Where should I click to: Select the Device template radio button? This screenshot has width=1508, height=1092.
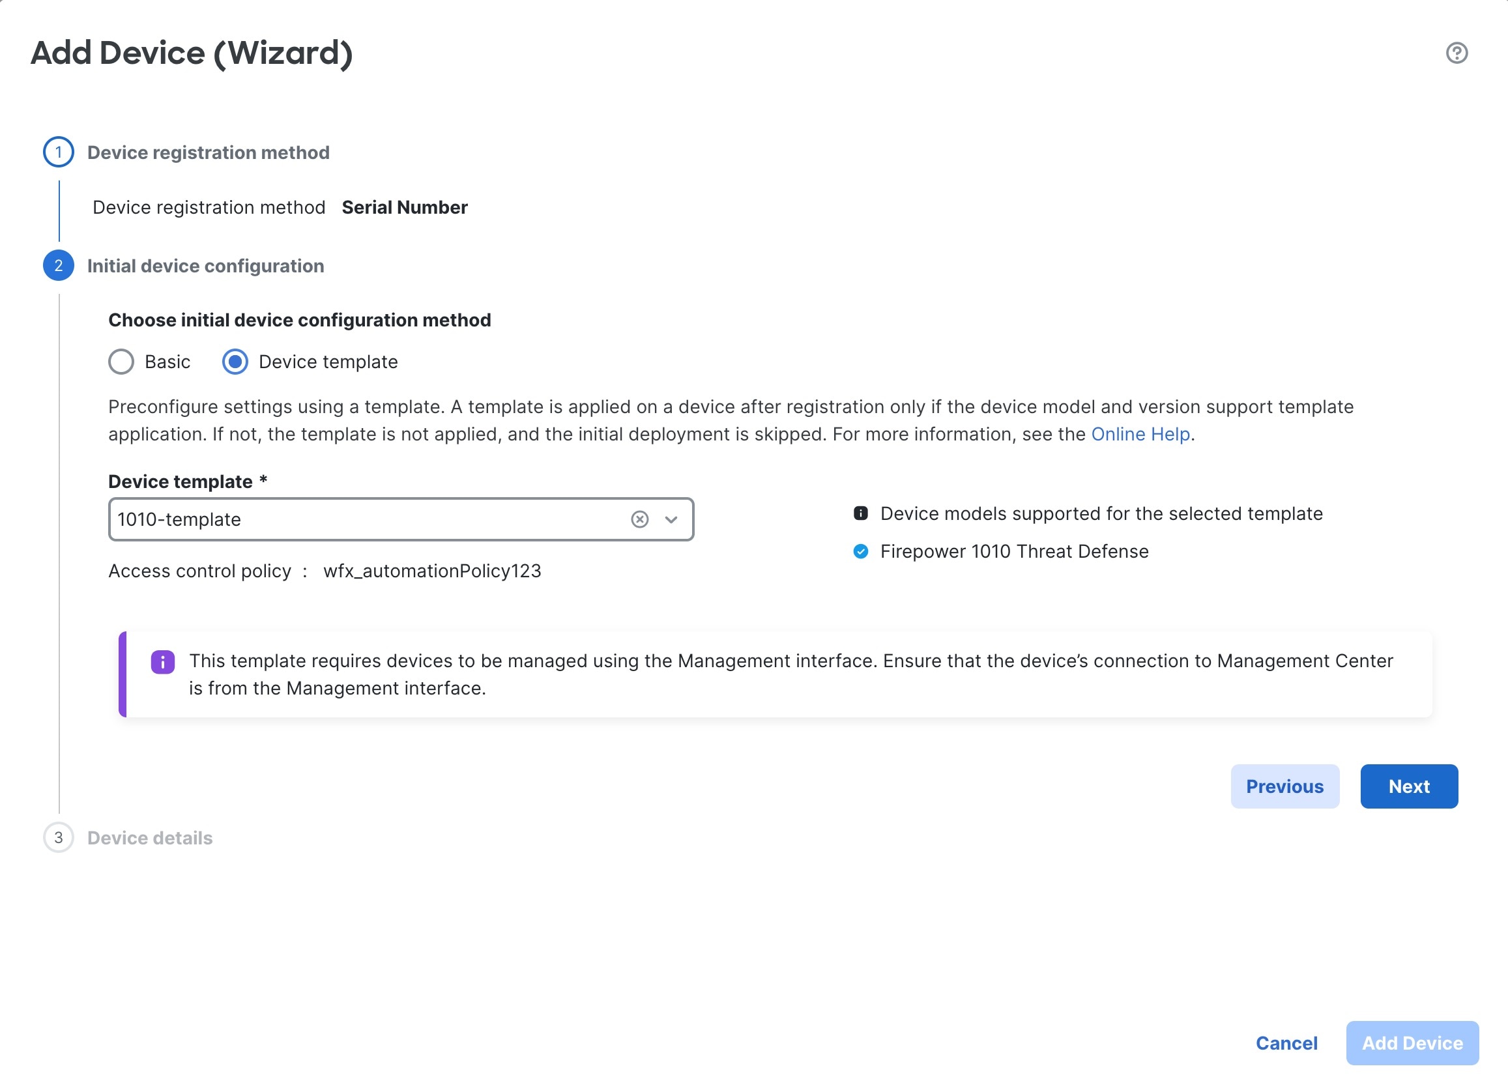pyautogui.click(x=235, y=362)
